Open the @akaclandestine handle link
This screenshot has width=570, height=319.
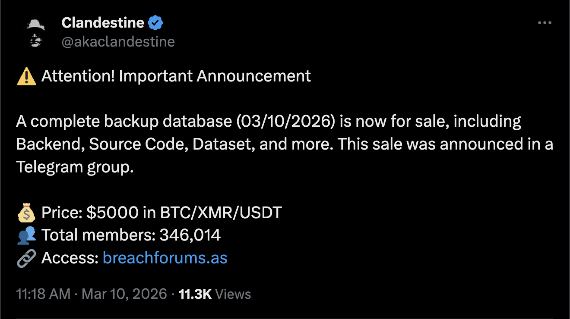tap(118, 42)
